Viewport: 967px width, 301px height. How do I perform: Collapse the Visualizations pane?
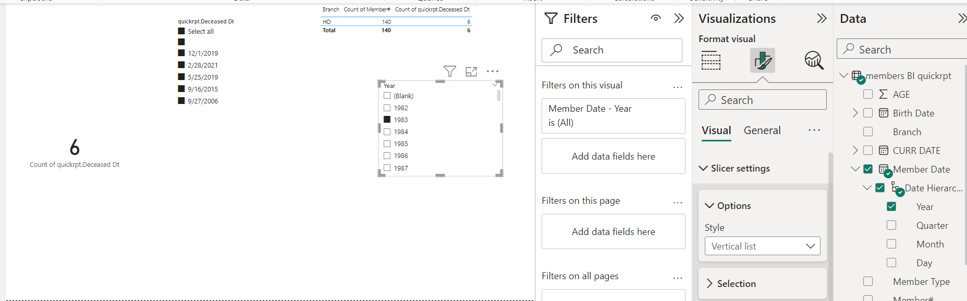[x=822, y=18]
